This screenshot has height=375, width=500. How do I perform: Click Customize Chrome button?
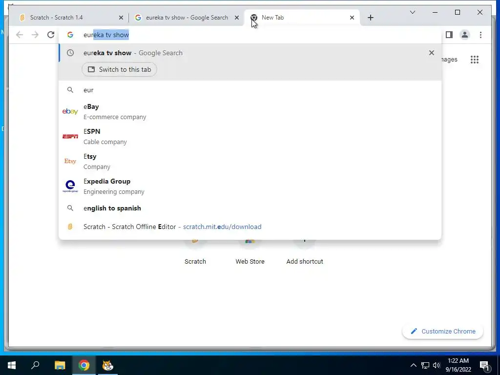(443, 332)
